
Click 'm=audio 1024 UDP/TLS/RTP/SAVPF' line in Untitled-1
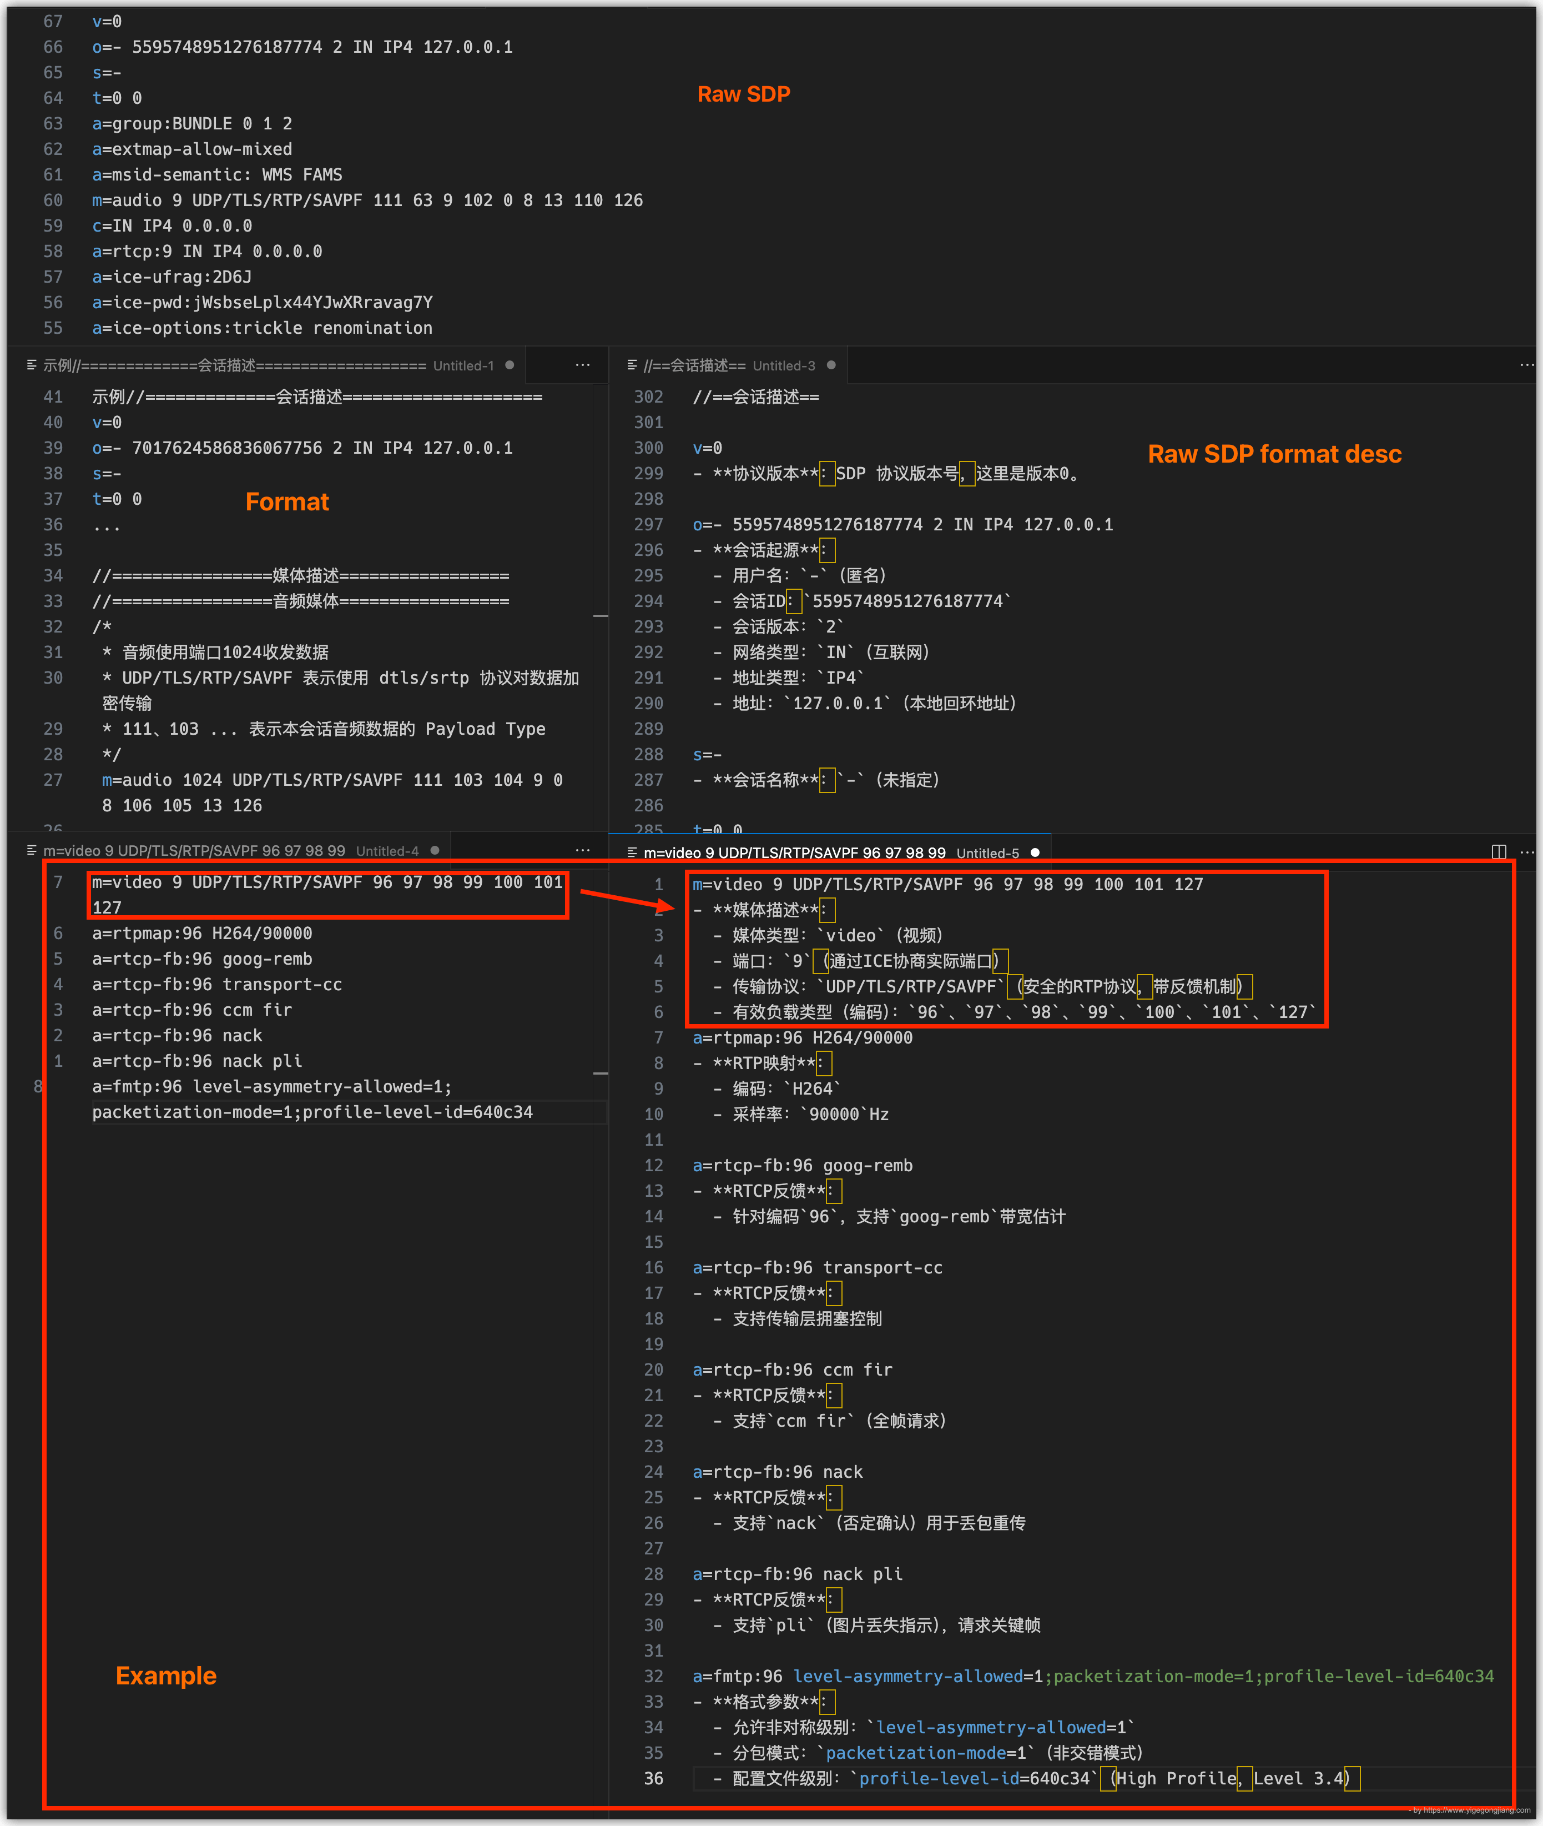point(332,792)
